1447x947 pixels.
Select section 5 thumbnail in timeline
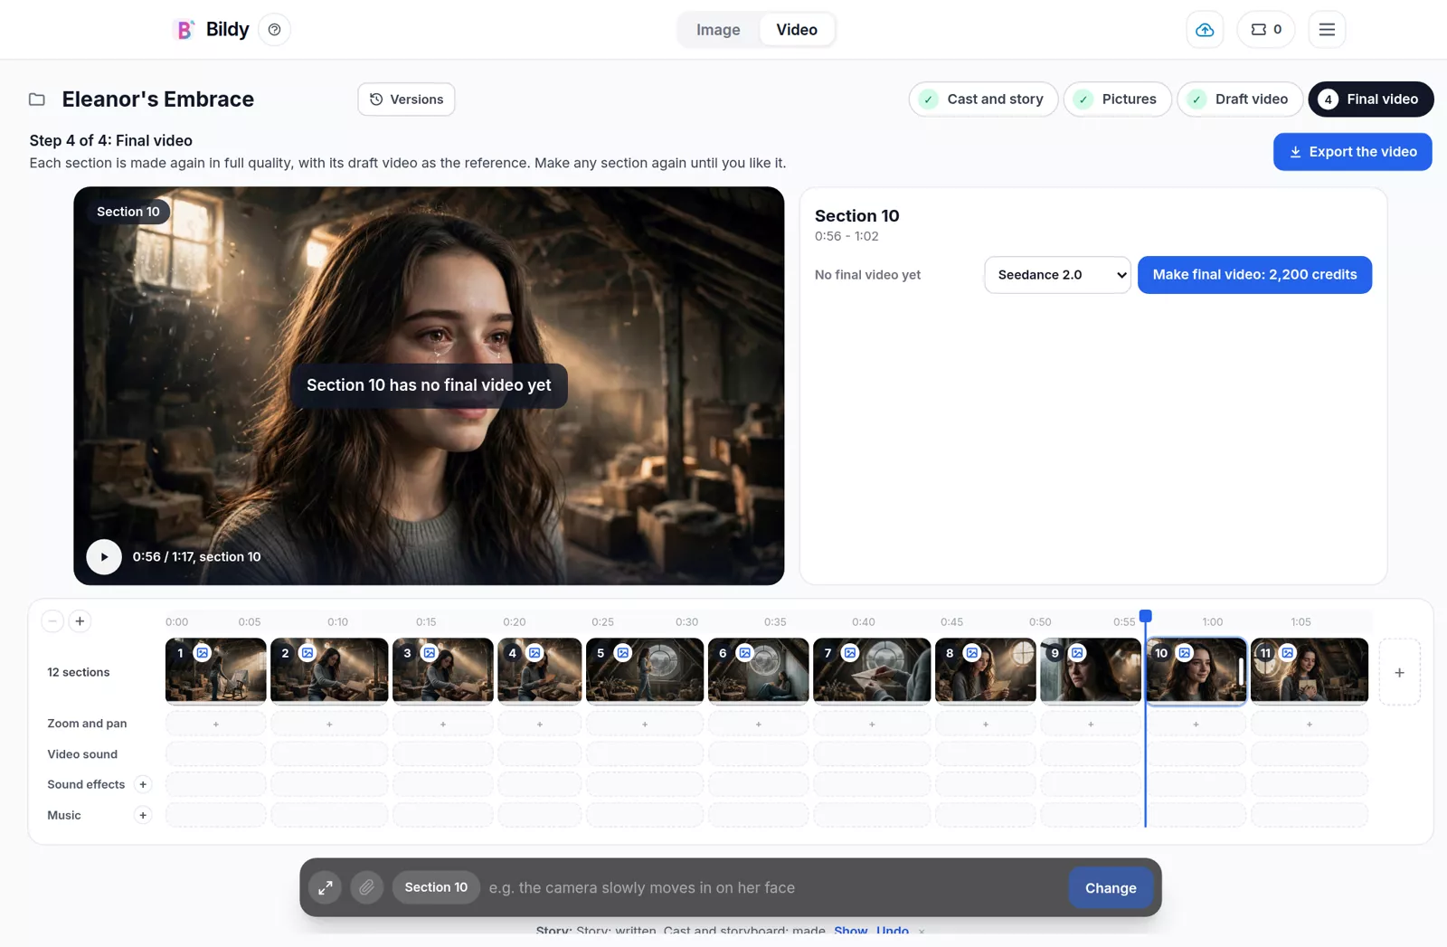pos(645,671)
